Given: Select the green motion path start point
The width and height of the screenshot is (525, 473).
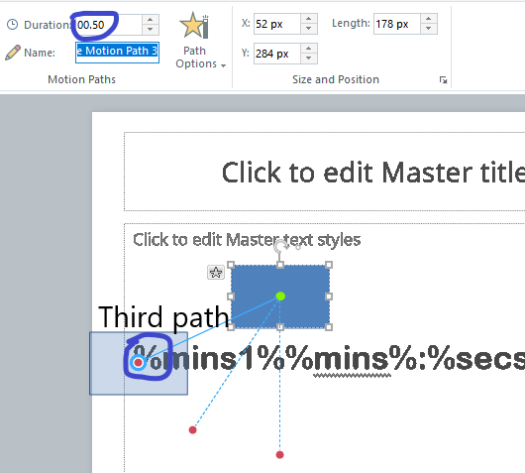Looking at the screenshot, I should click(x=280, y=296).
